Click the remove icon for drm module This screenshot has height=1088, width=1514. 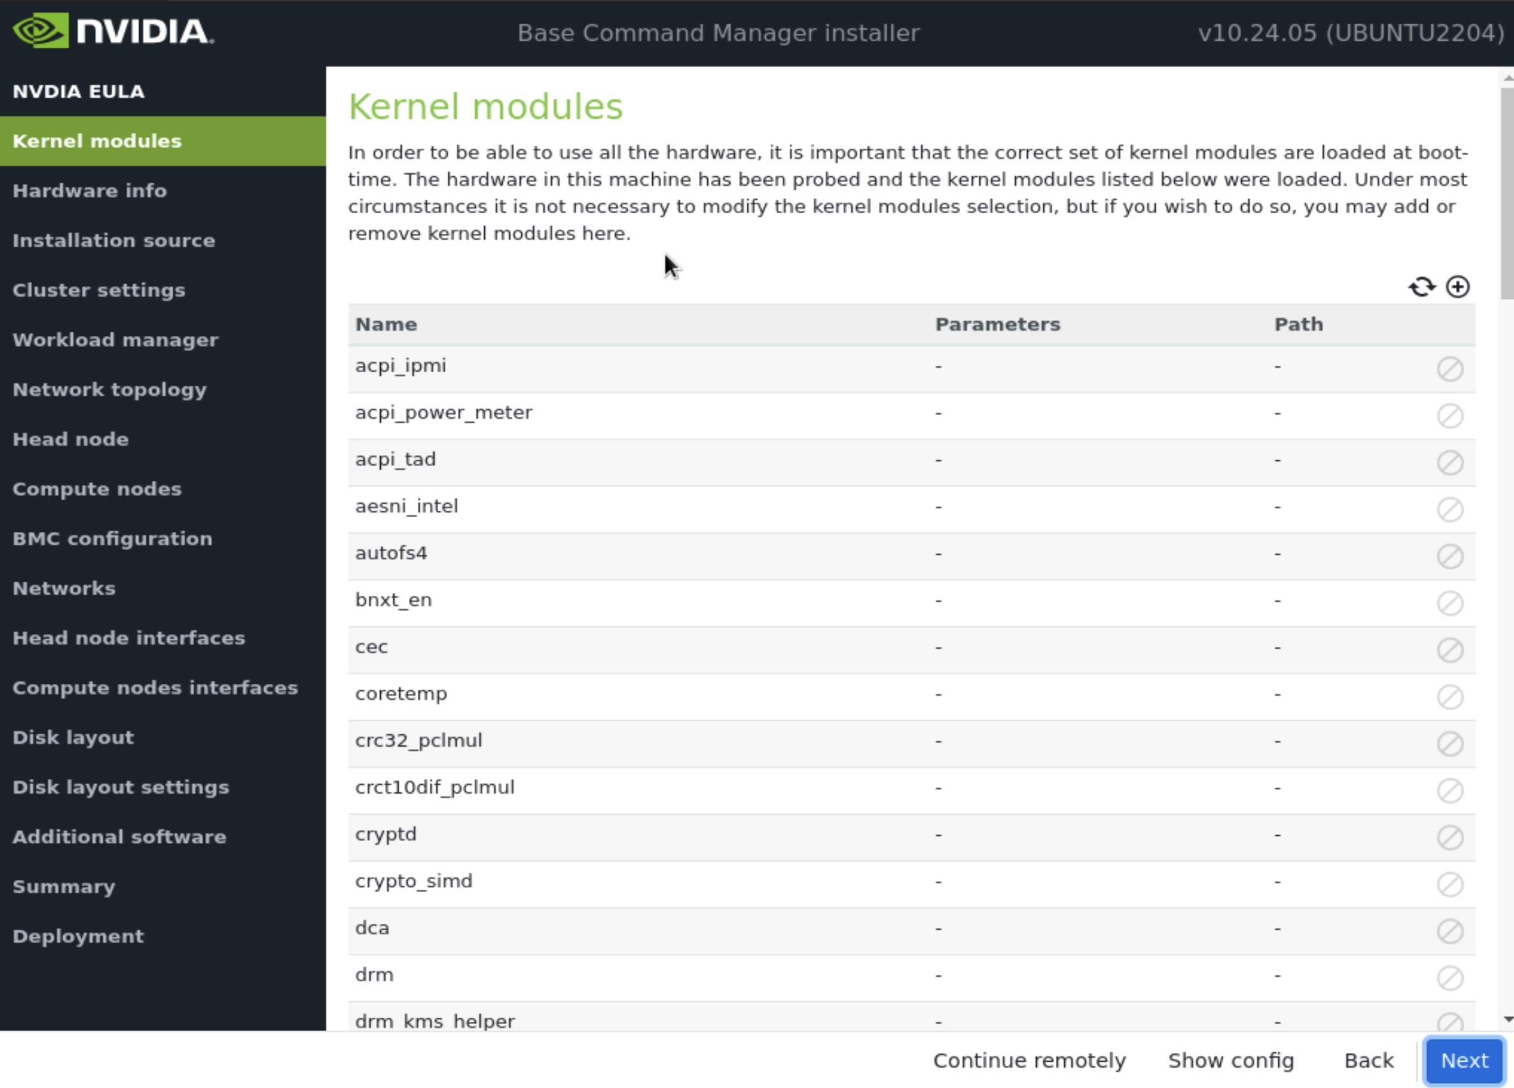coord(1449,978)
